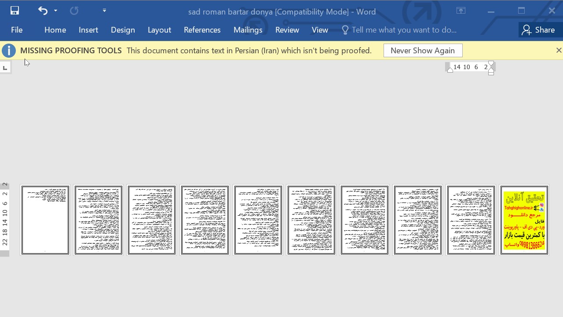The image size is (563, 317).
Task: Click the MISSING PROOFING TOOLS heading text
Action: click(71, 51)
